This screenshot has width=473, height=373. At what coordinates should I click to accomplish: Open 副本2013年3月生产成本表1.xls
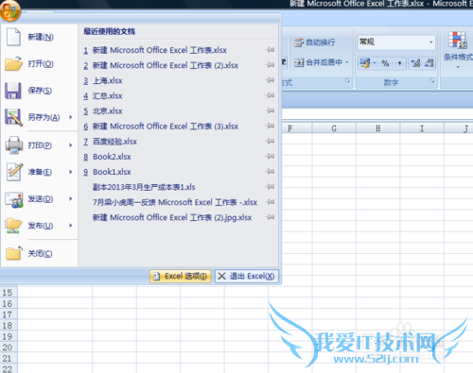click(x=144, y=187)
